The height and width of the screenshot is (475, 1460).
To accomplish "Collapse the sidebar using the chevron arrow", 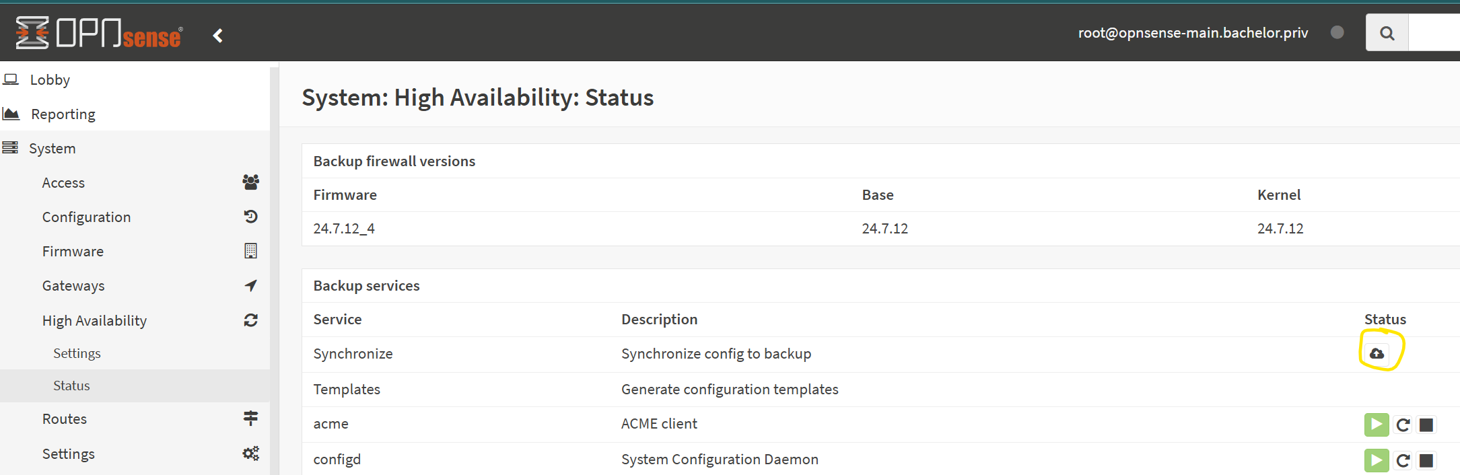I will pyautogui.click(x=217, y=36).
